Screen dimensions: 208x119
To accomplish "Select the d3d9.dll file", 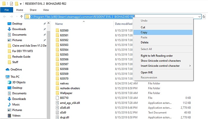I will coord(65,108).
